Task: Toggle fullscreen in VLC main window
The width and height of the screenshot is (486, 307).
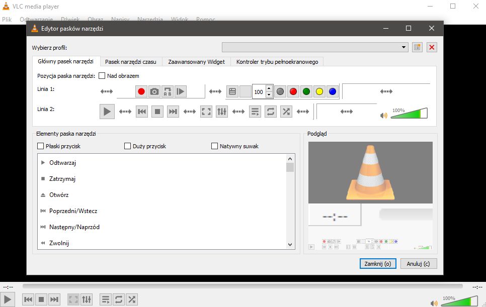Action: coord(73,299)
